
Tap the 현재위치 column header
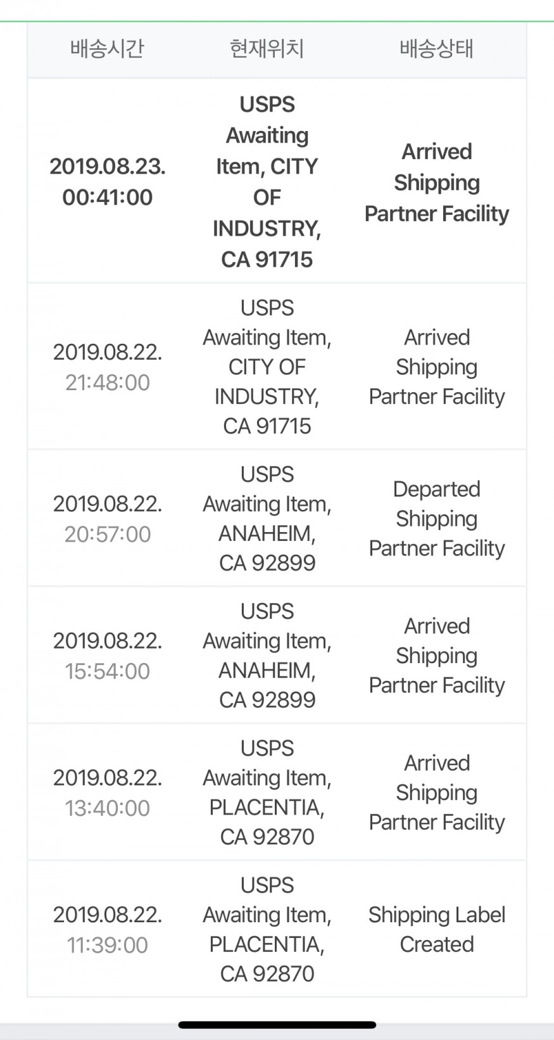click(x=267, y=49)
